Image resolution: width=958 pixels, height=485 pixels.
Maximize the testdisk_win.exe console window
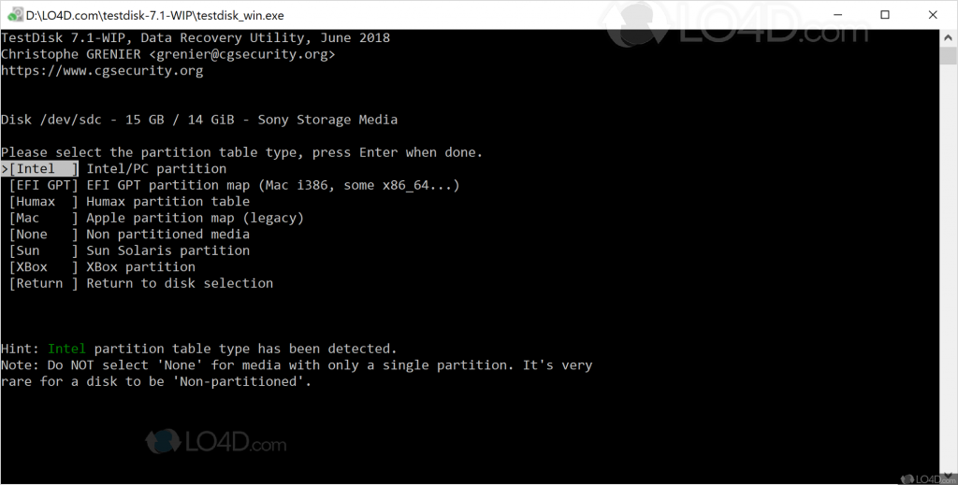click(885, 15)
